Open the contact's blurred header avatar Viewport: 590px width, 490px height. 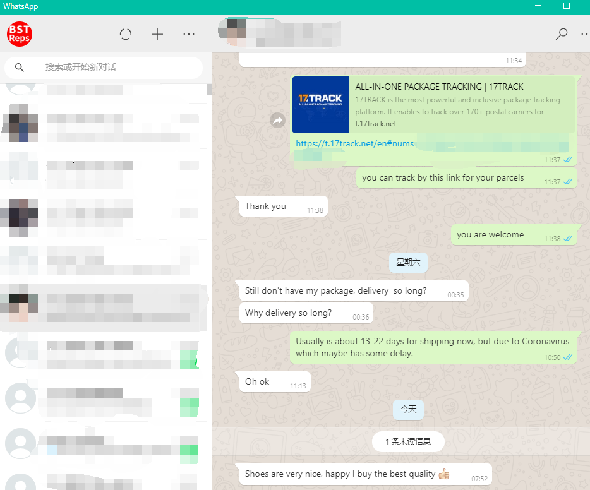[232, 32]
